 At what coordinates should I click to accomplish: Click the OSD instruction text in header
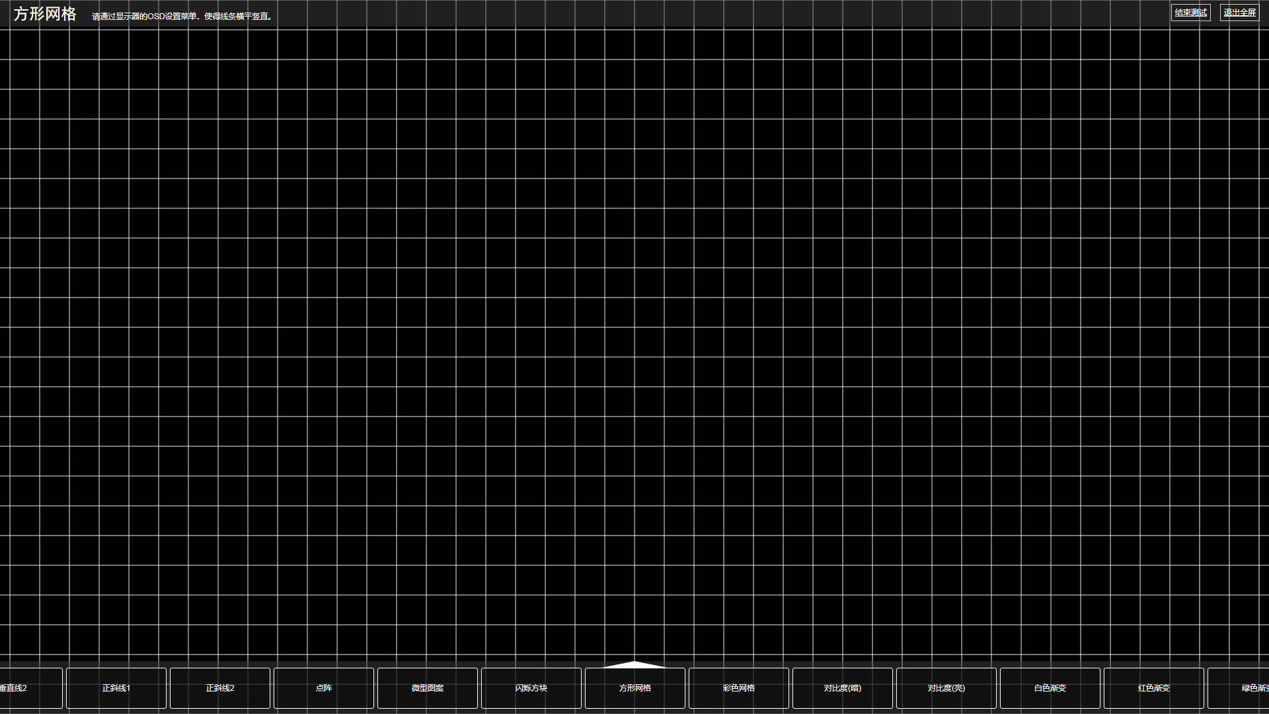tap(183, 17)
